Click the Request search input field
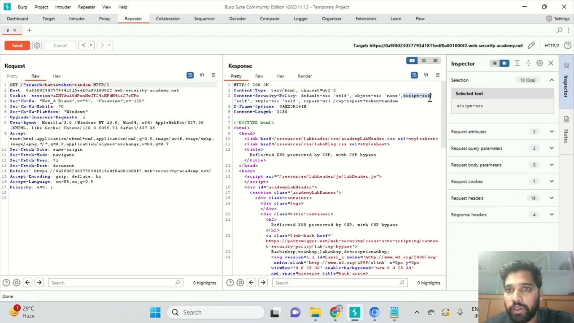 115,283
